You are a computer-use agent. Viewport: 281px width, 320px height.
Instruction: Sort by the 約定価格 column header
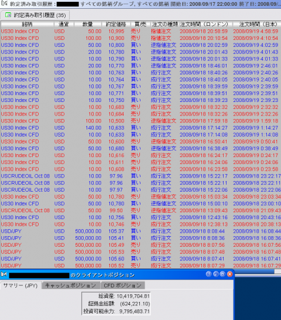[116, 24]
